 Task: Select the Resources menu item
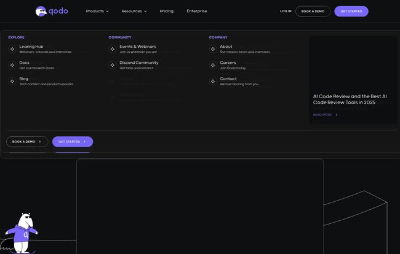click(132, 11)
